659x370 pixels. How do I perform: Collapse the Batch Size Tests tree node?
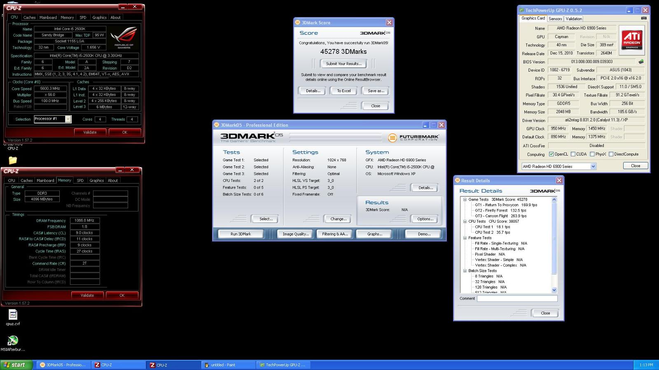pyautogui.click(x=465, y=271)
